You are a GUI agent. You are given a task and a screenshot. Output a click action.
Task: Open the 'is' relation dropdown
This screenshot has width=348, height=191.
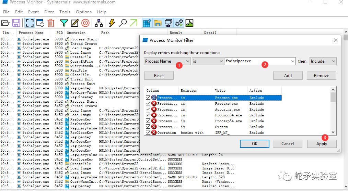coord(208,61)
